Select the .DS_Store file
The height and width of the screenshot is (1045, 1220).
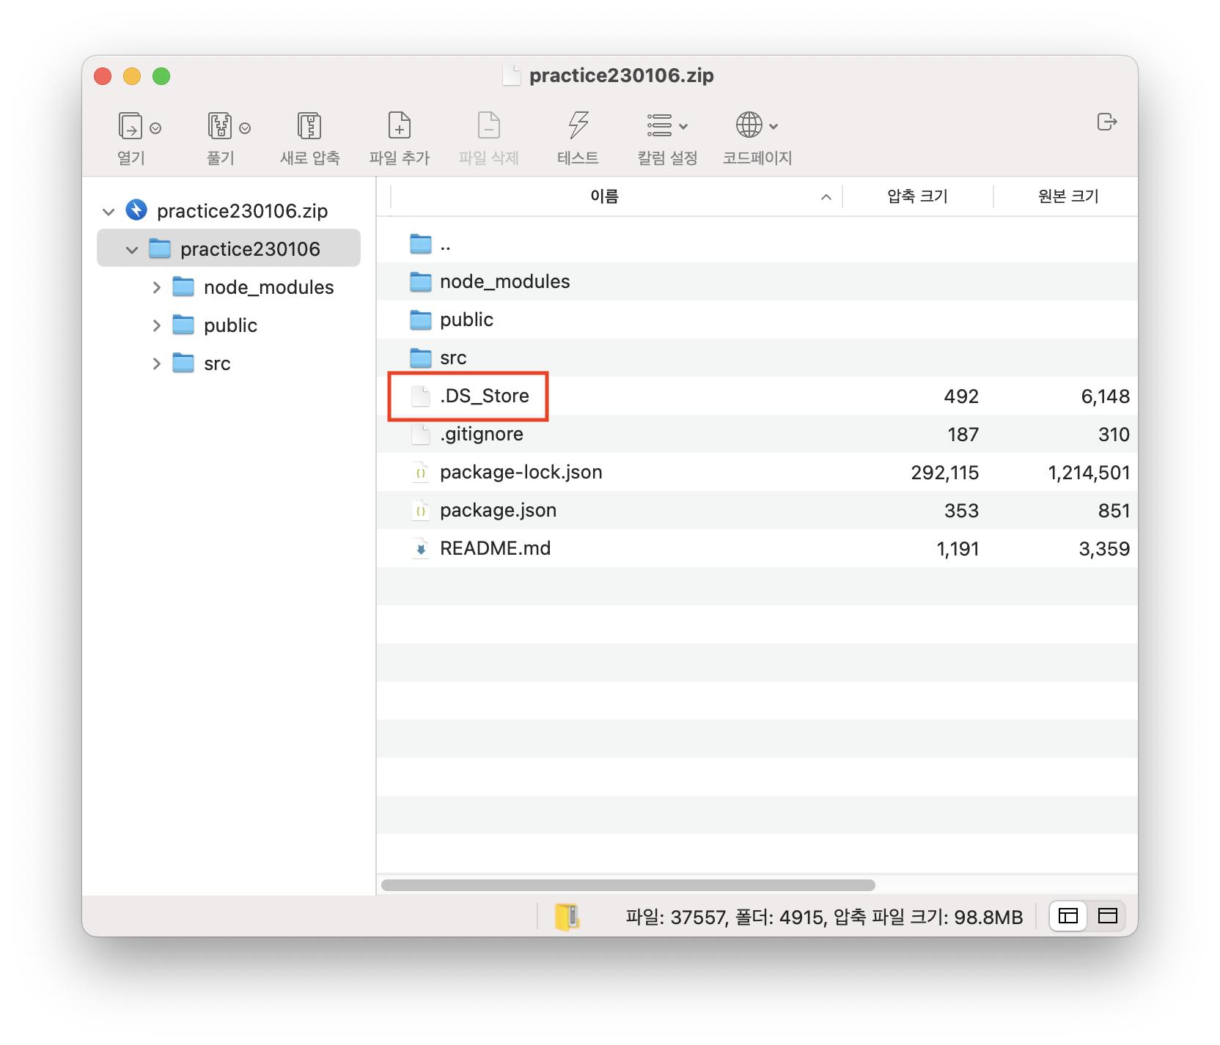click(757, 396)
